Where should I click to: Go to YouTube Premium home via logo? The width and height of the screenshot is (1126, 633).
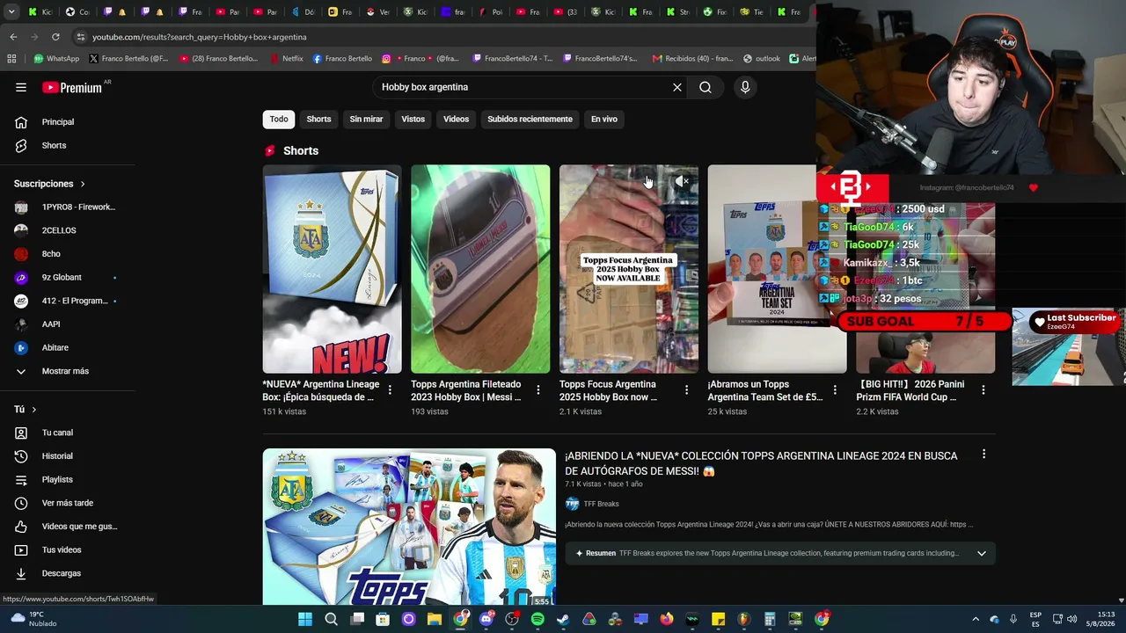(x=74, y=87)
